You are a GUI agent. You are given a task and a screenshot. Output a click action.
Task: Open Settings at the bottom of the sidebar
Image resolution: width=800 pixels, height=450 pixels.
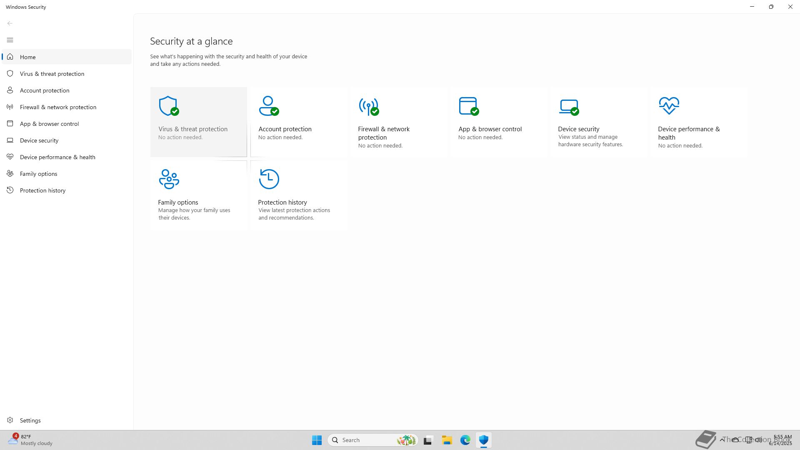click(x=30, y=420)
